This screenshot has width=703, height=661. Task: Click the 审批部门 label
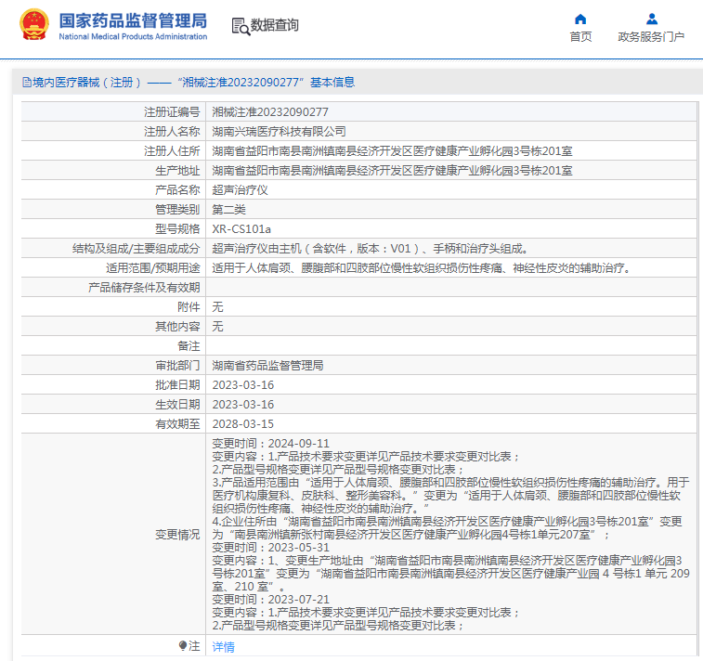point(177,365)
